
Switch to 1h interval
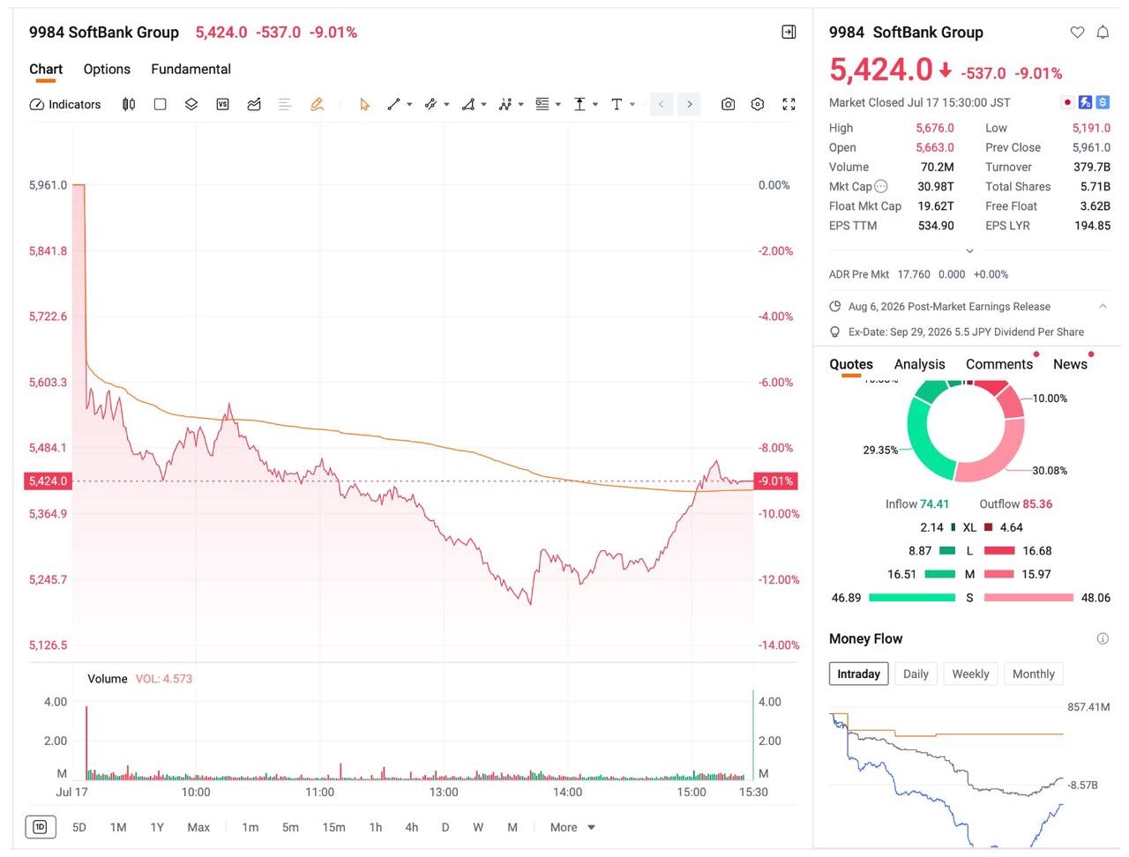point(376,827)
